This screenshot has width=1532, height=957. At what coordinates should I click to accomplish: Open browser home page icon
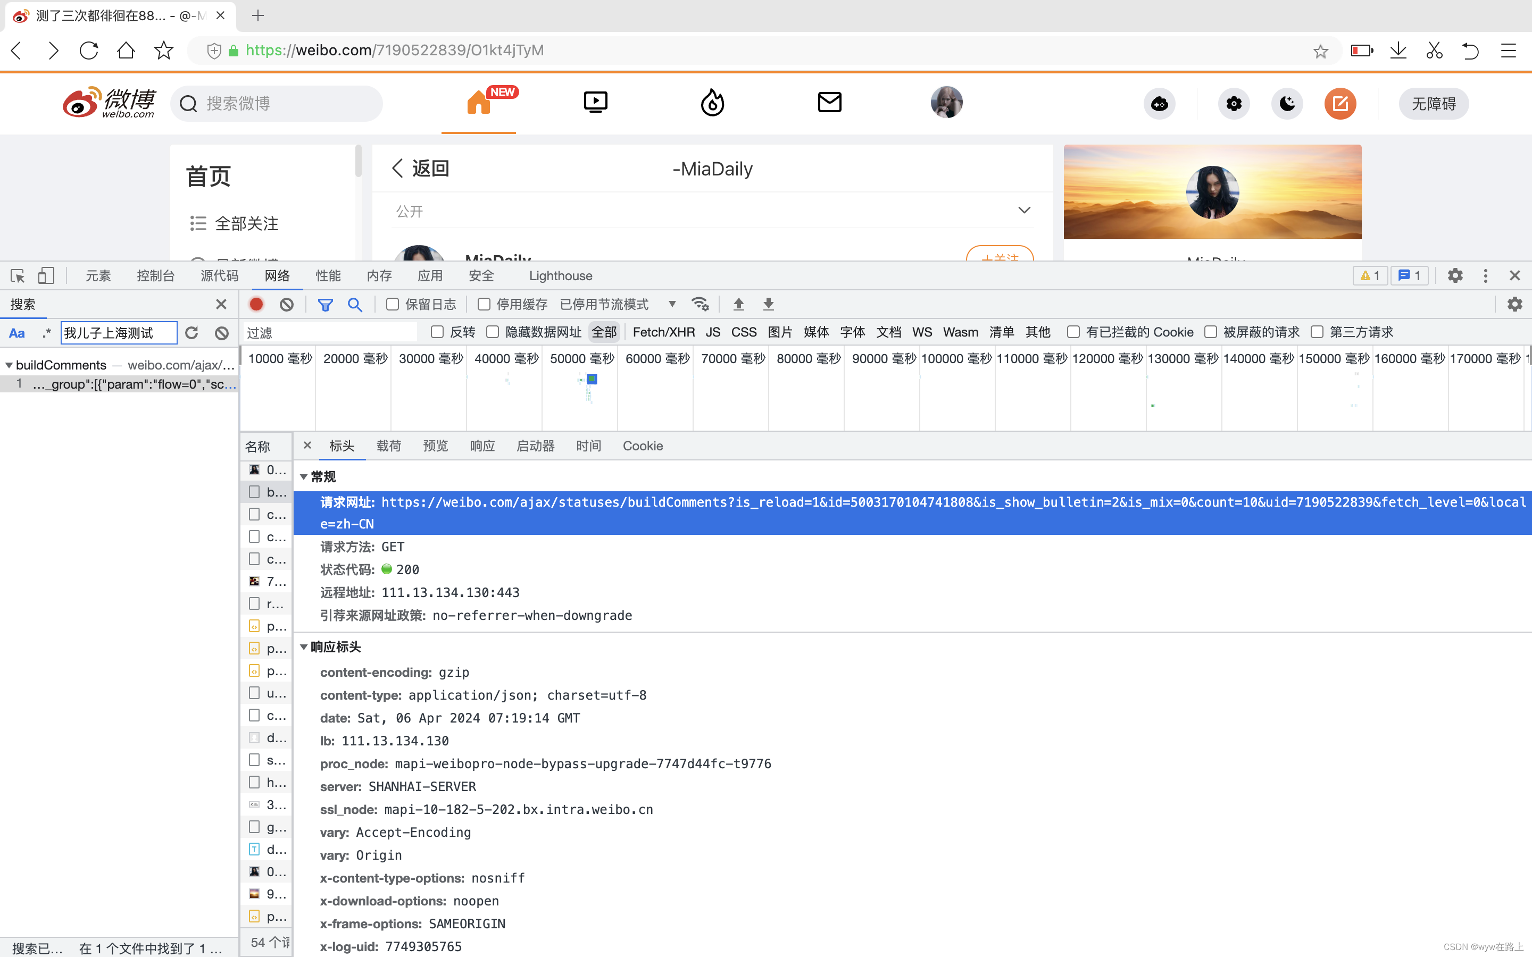(126, 50)
